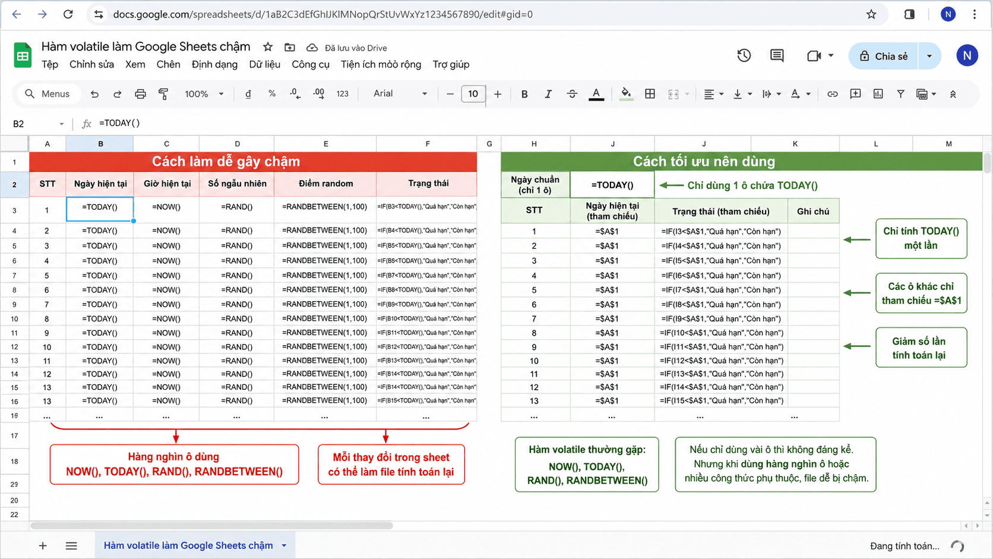Viewport: 993px width, 559px height.
Task: Open version history clock icon
Action: point(744,56)
